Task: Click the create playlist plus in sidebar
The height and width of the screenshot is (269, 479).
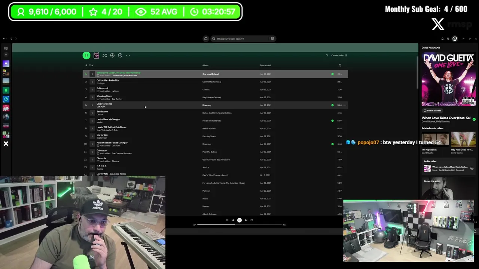Action: pyautogui.click(x=6, y=55)
